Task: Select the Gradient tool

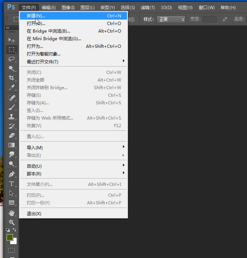Action: tap(12, 145)
